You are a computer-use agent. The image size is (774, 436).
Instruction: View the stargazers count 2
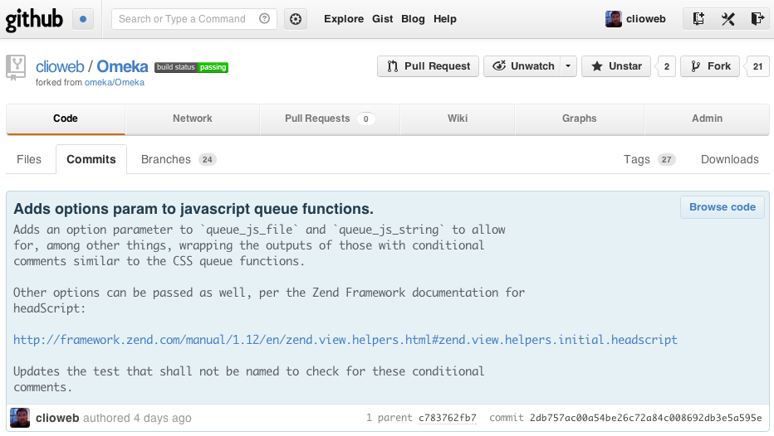coord(666,66)
